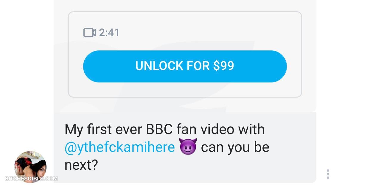This screenshot has height=186, width=370.
Task: Click the watermark text in the corner
Action: coord(31,179)
